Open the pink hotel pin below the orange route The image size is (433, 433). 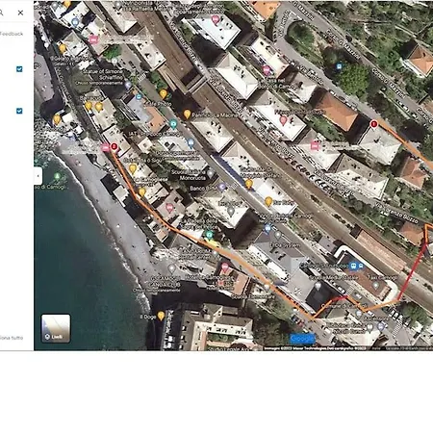(x=225, y=267)
